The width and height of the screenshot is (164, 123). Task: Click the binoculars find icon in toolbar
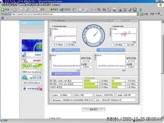pyautogui.click(x=104, y=10)
